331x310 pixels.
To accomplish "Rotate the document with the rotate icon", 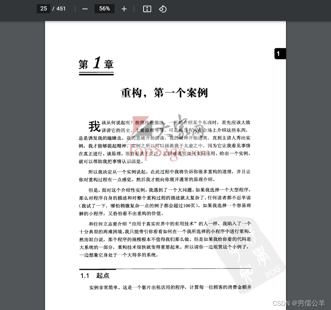I will (163, 9).
